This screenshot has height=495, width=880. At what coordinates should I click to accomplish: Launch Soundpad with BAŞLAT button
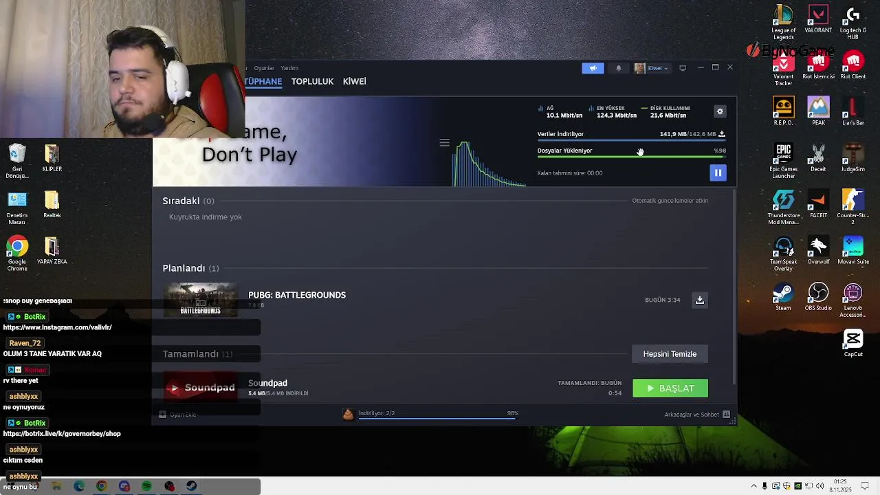(670, 388)
